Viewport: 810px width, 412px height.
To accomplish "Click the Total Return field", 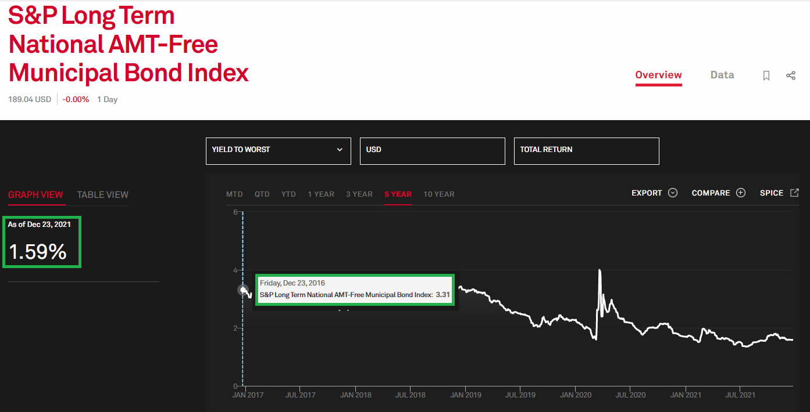I will tap(587, 151).
